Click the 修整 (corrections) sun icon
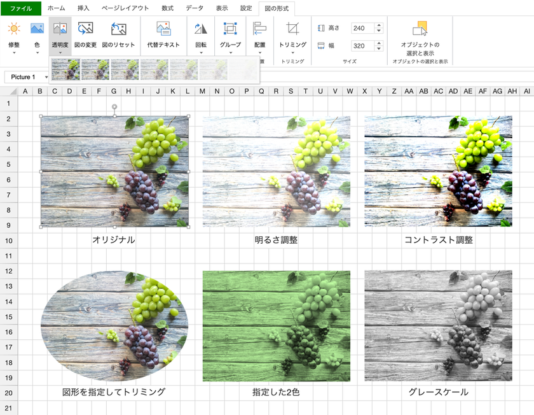Image resolution: width=534 pixels, height=415 pixels. (14, 29)
